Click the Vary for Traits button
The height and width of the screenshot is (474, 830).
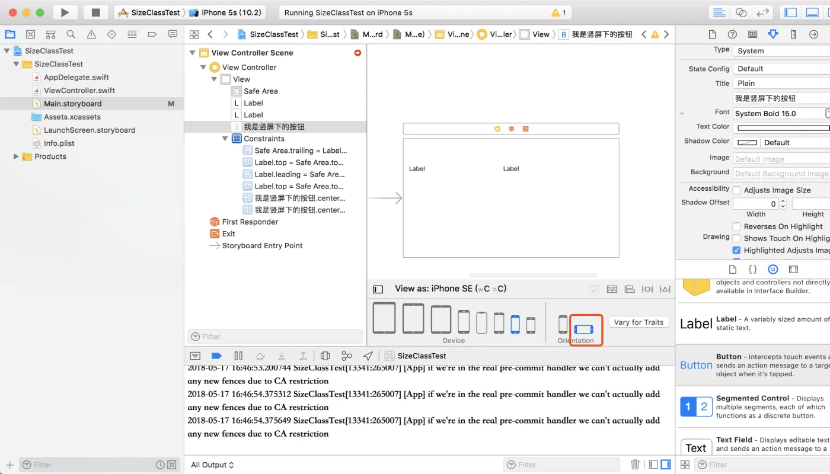tap(639, 322)
